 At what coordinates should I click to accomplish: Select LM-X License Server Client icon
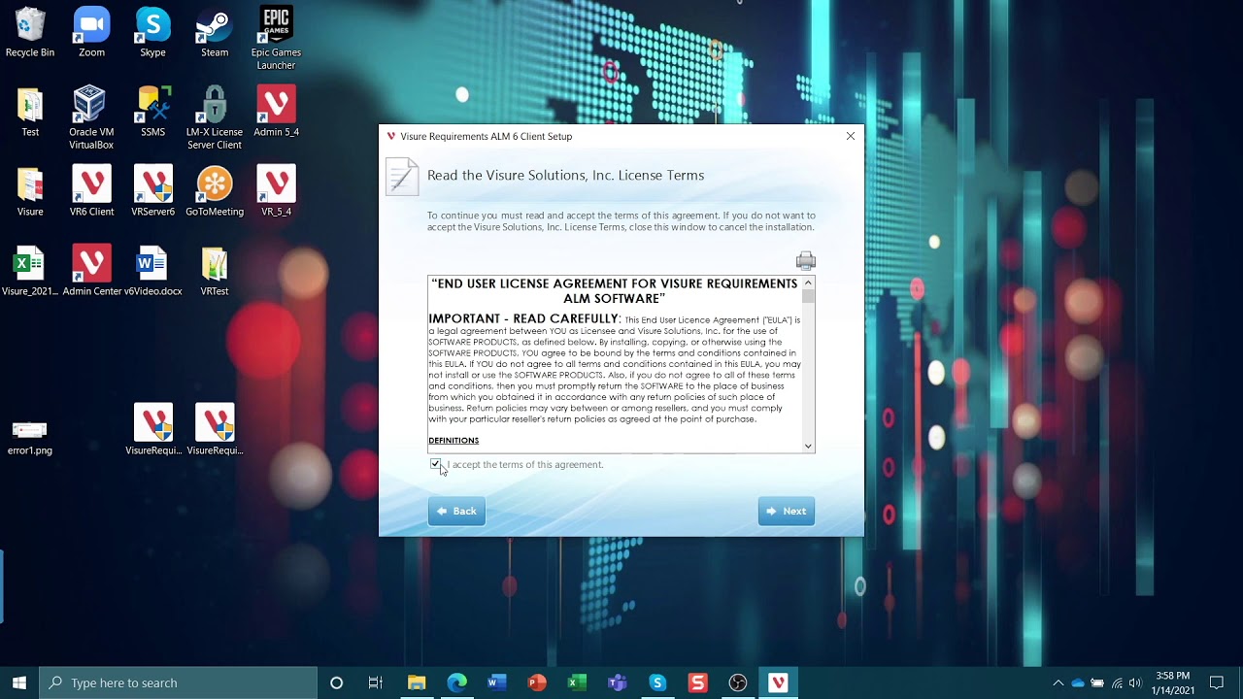pyautogui.click(x=215, y=117)
